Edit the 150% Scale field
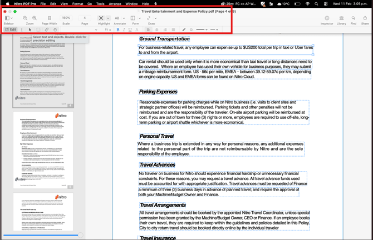373x240 pixels. (66, 18)
